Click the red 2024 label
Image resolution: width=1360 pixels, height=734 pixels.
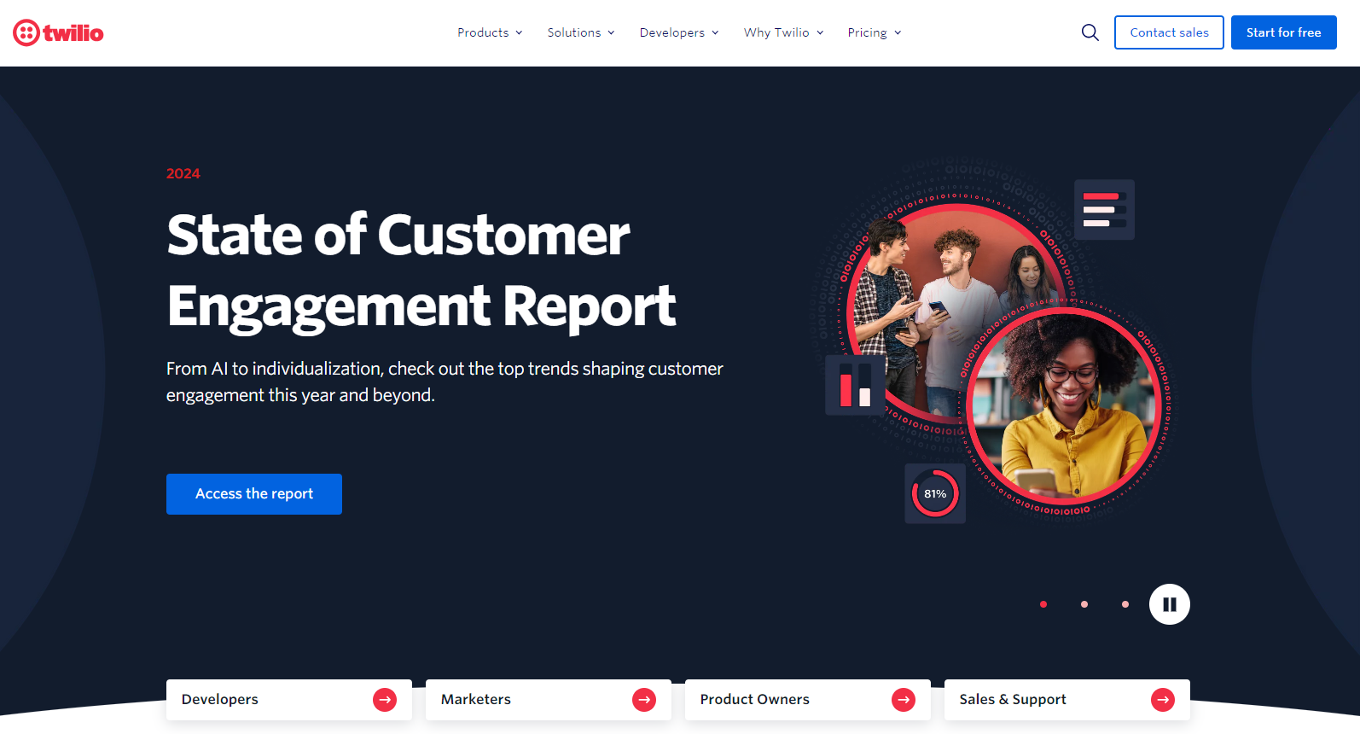coord(183,173)
